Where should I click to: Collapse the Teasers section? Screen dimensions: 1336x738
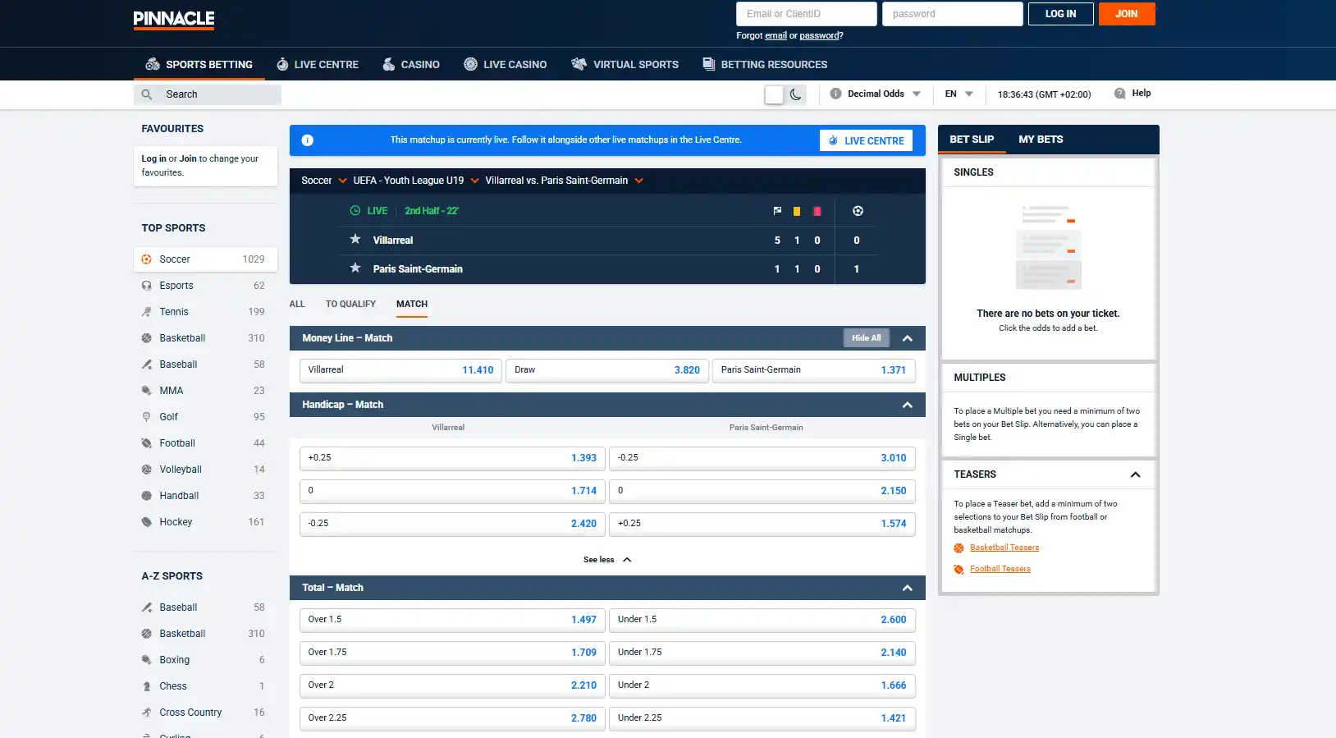(1135, 474)
